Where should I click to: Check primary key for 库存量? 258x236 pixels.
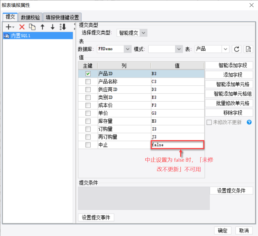point(88,121)
